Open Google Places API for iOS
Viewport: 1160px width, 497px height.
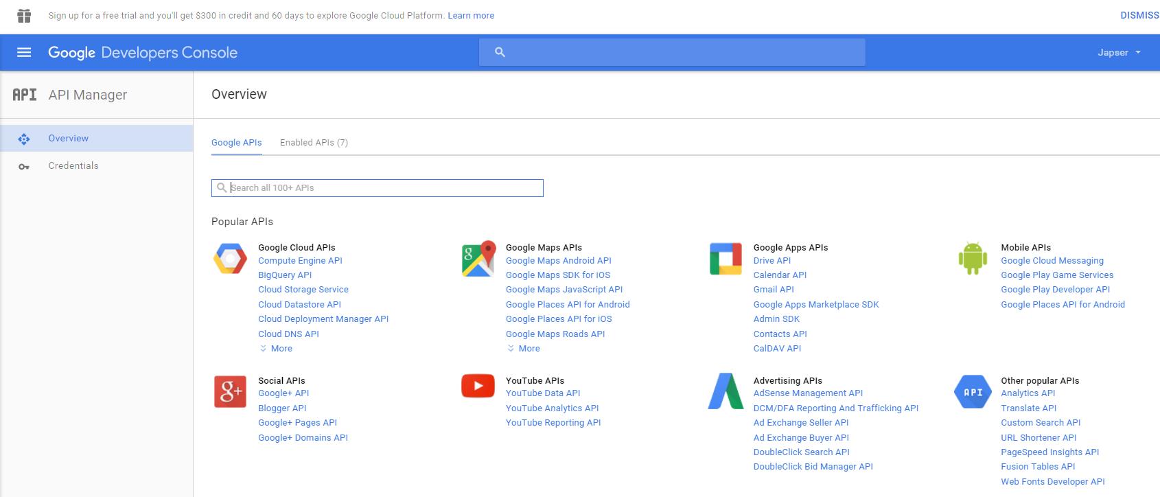(559, 319)
